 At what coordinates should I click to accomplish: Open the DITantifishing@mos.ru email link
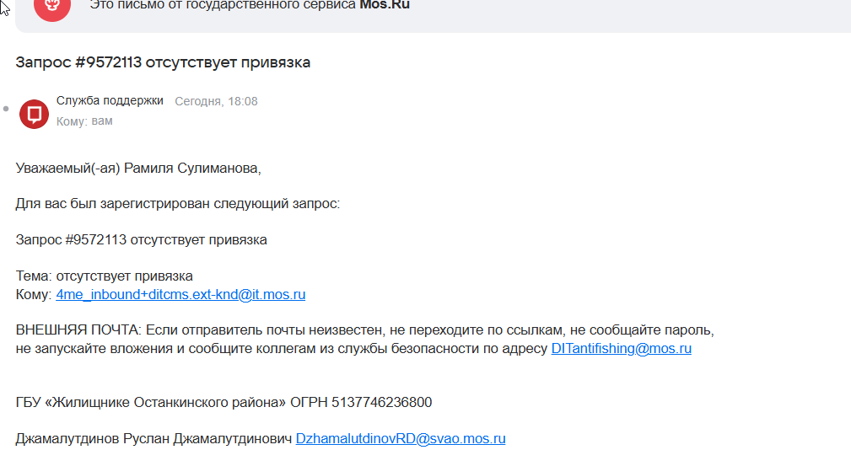[622, 348]
